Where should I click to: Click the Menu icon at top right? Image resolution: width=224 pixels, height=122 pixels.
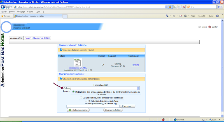[200, 27]
